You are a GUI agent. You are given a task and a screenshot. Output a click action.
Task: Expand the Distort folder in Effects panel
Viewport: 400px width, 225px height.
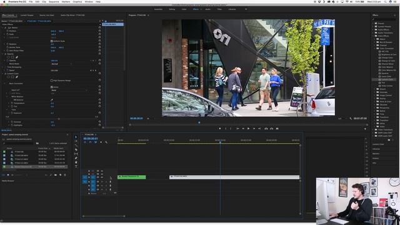tap(375, 89)
